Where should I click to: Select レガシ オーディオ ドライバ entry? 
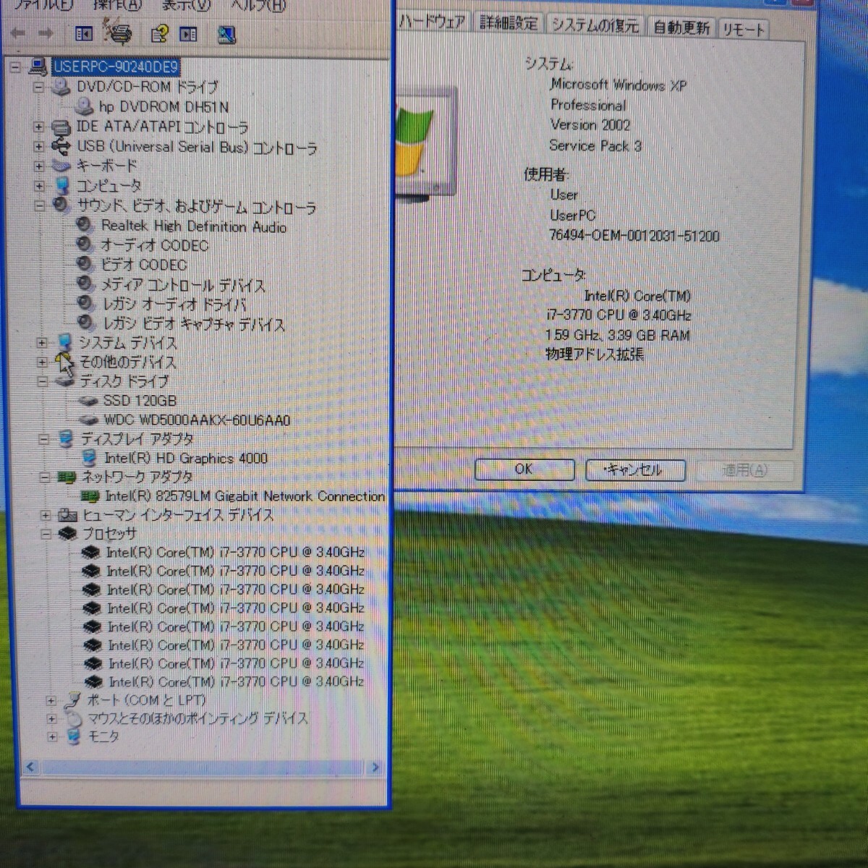(x=174, y=305)
